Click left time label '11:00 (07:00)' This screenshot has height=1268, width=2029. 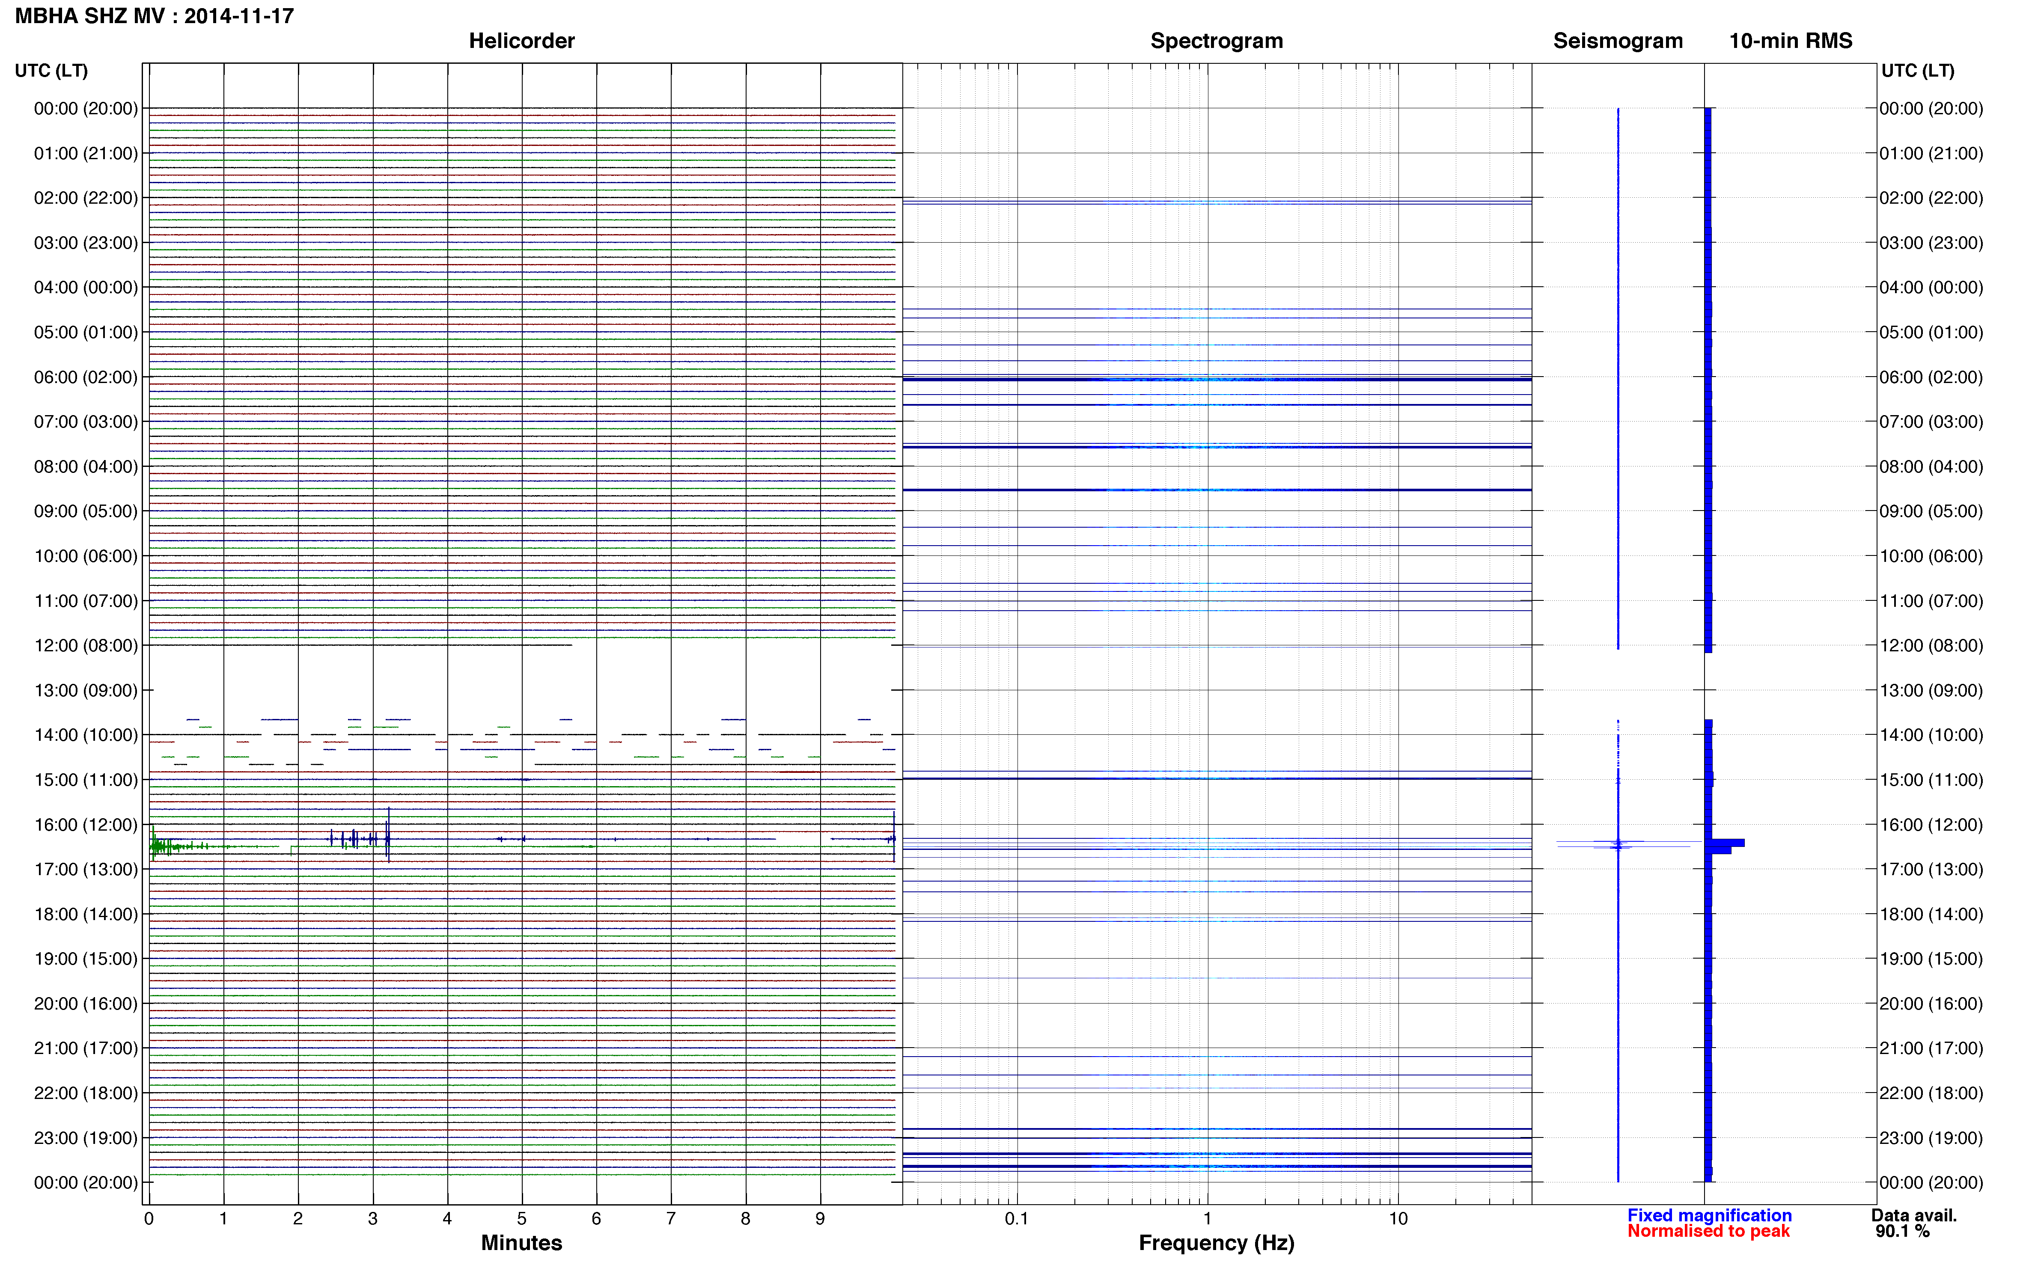pyautogui.click(x=86, y=600)
